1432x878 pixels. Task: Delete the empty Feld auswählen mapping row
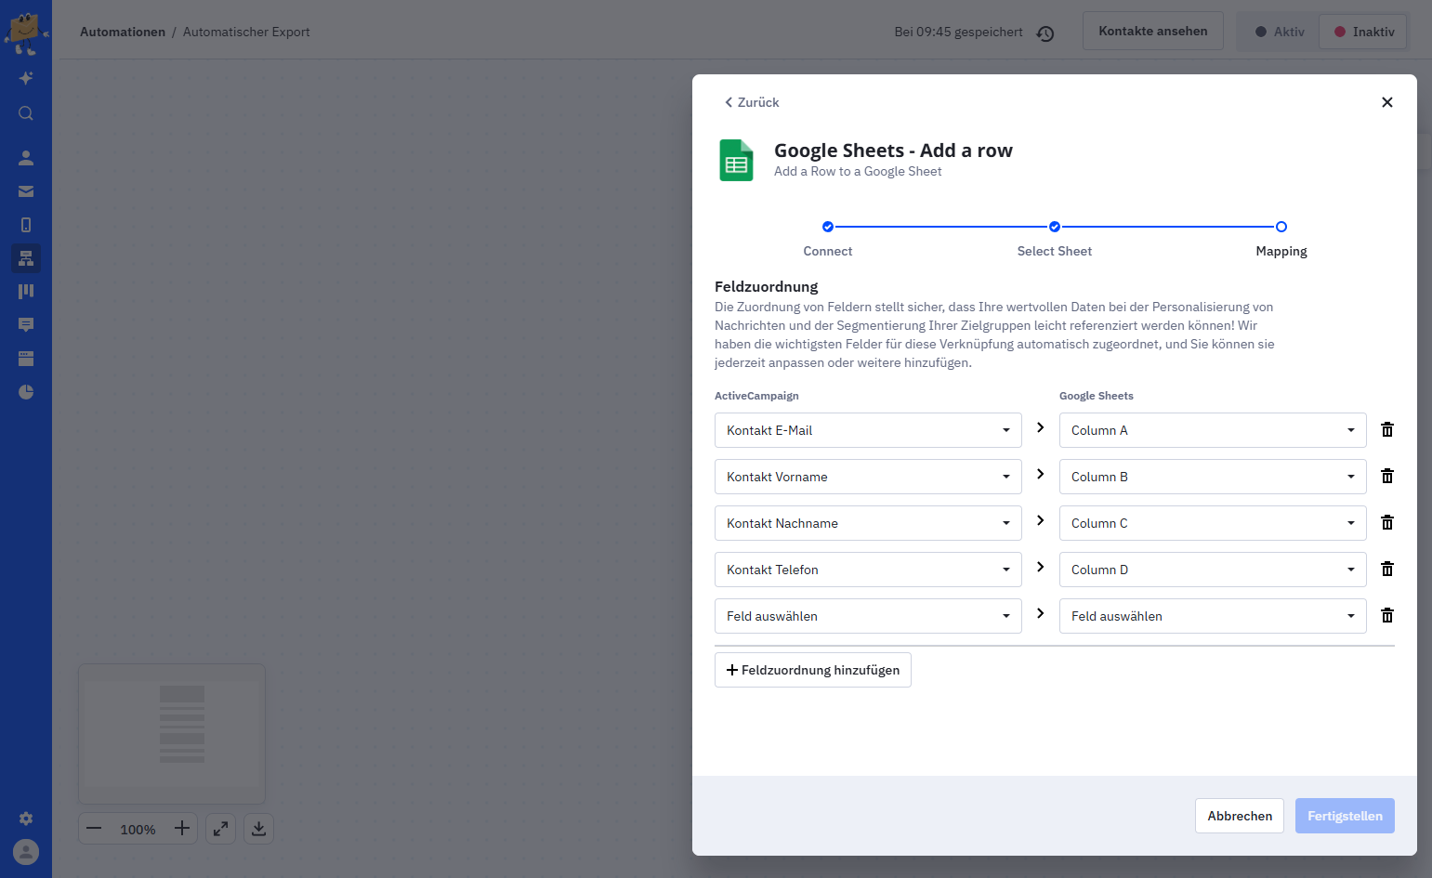(x=1387, y=615)
